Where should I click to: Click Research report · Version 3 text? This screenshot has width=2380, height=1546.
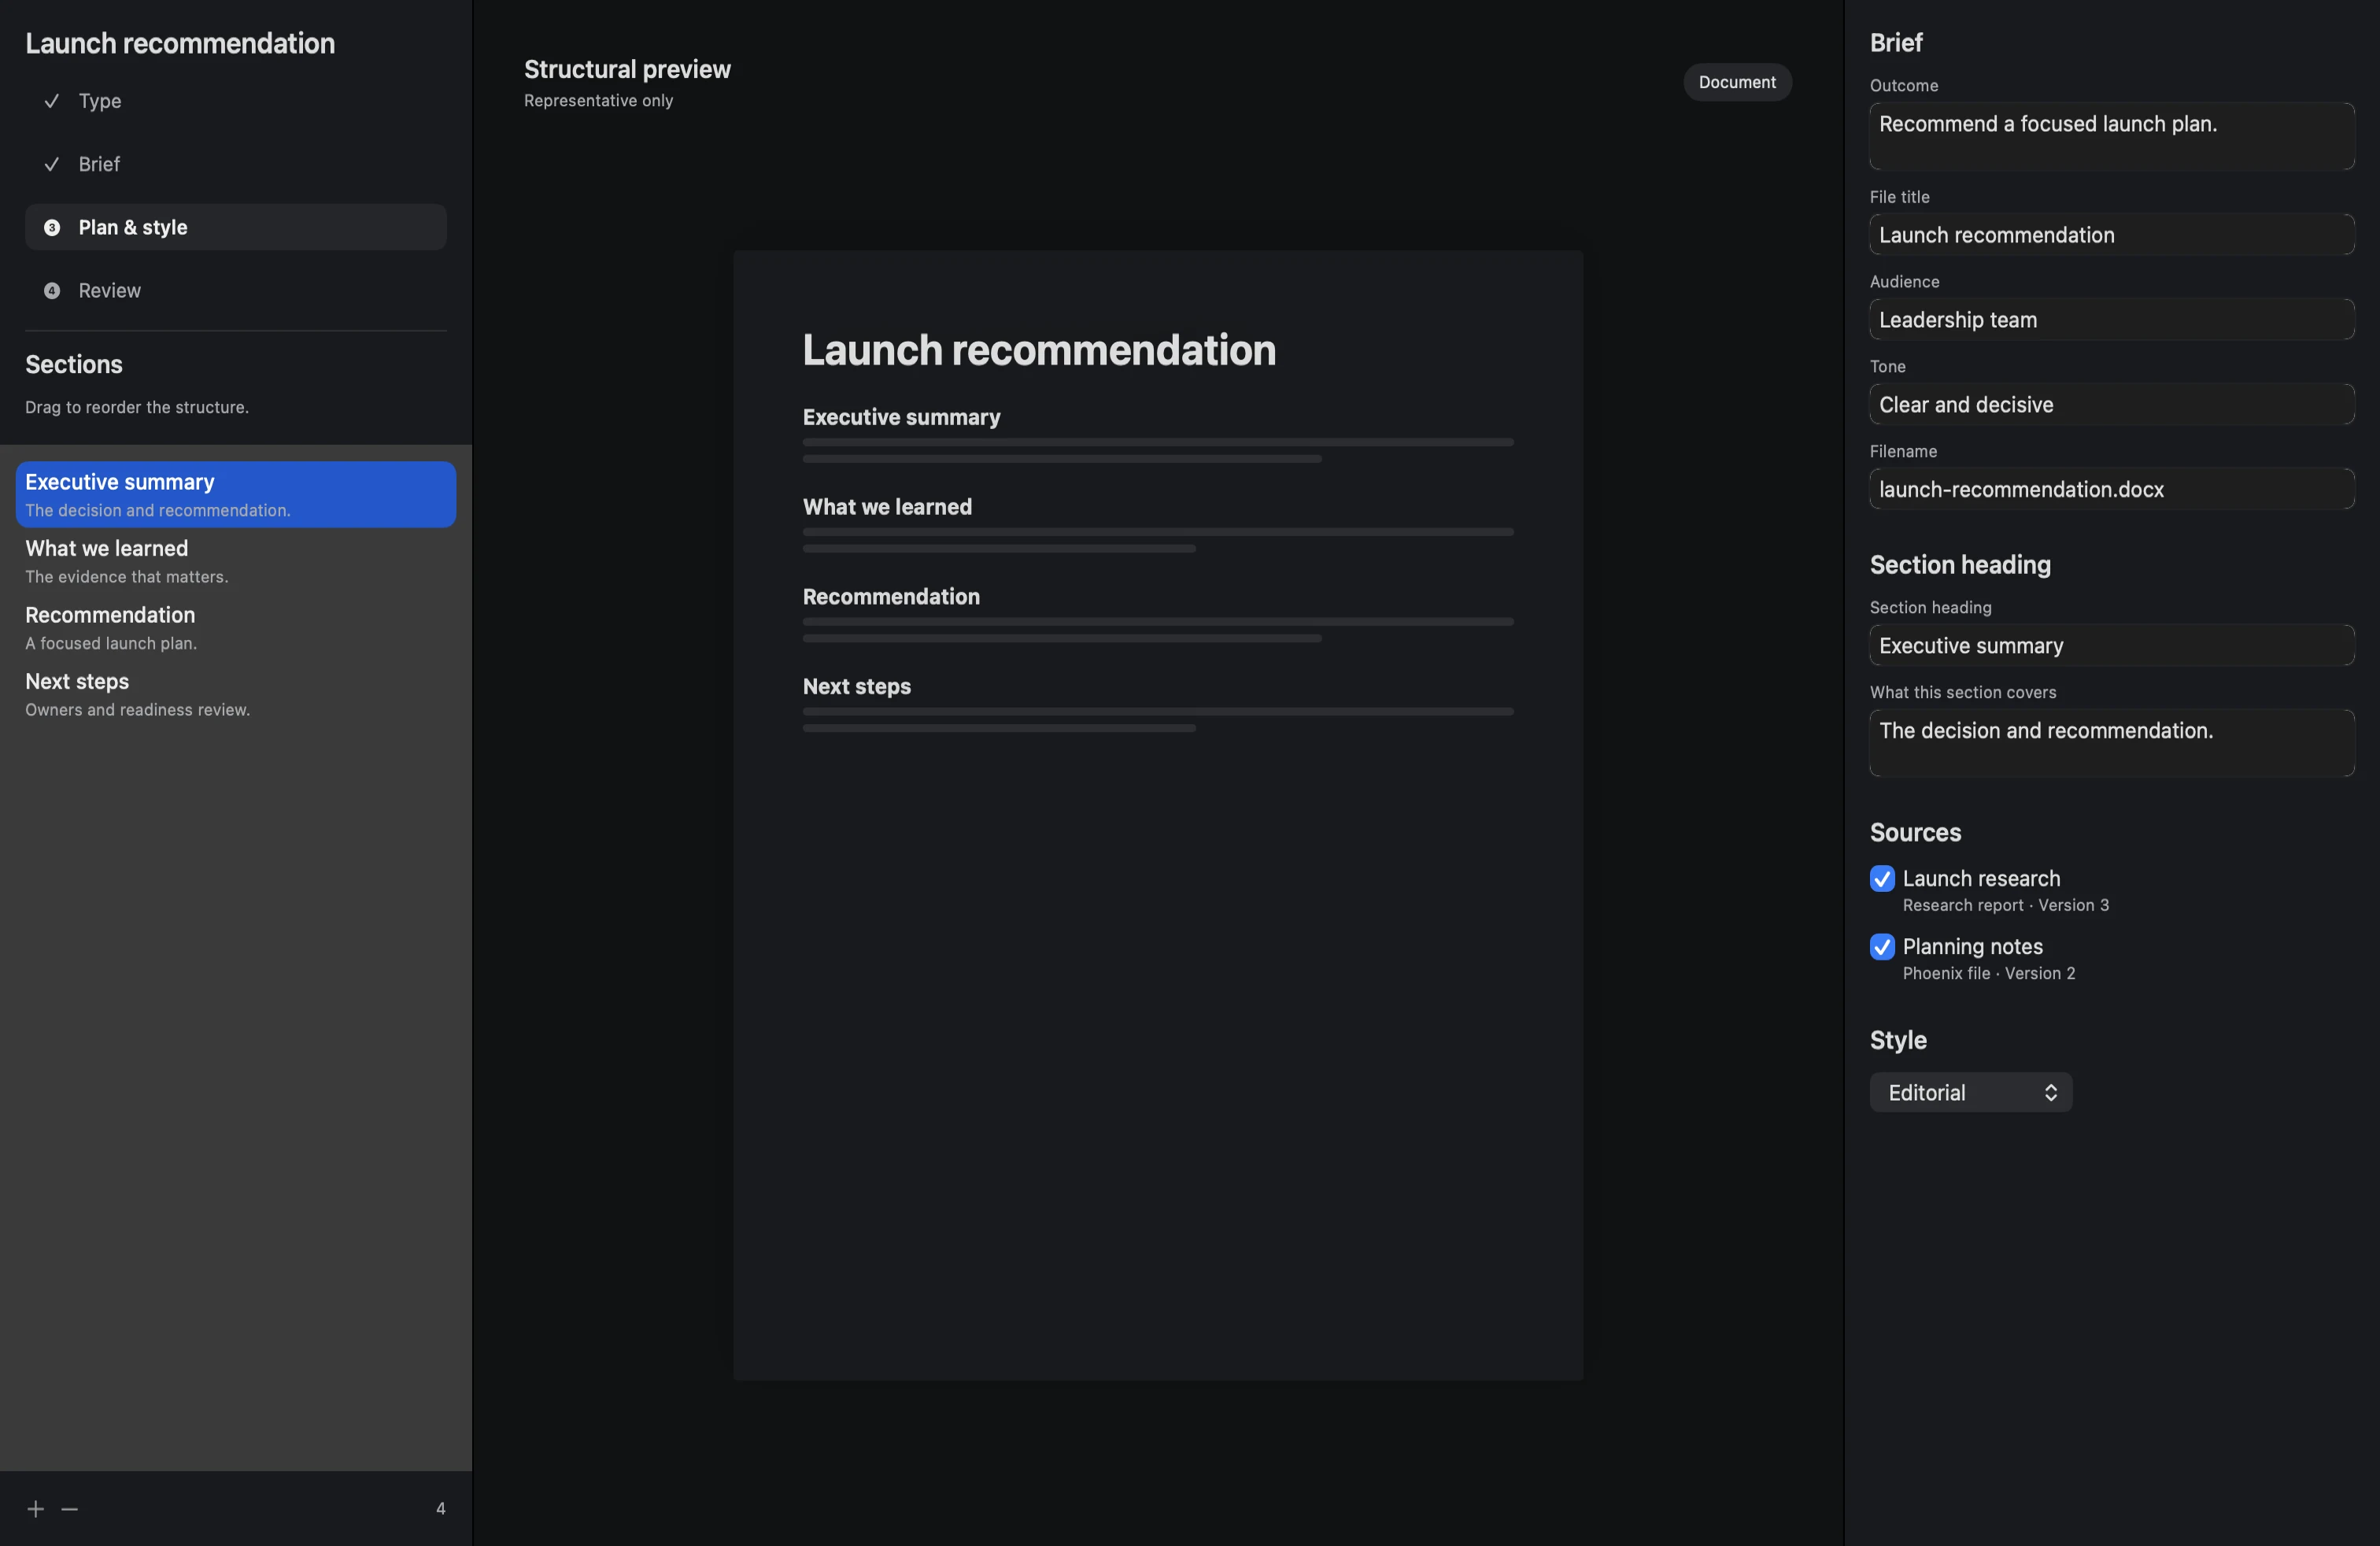(2005, 906)
